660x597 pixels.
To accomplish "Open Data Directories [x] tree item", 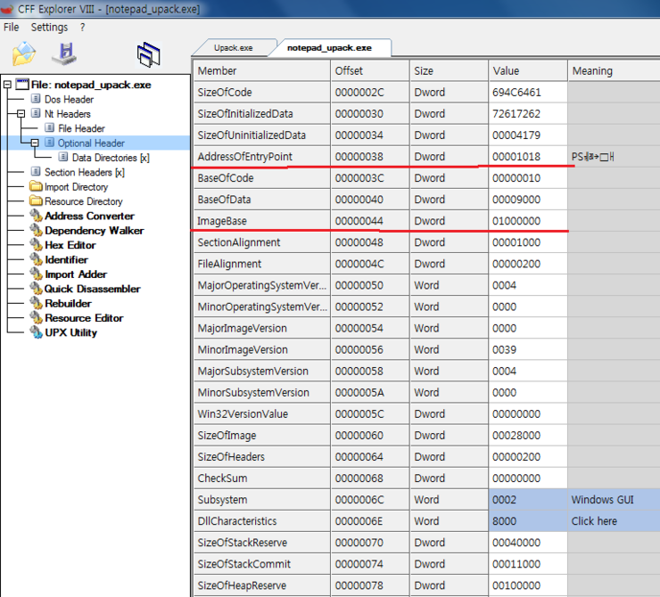I will pos(111,158).
